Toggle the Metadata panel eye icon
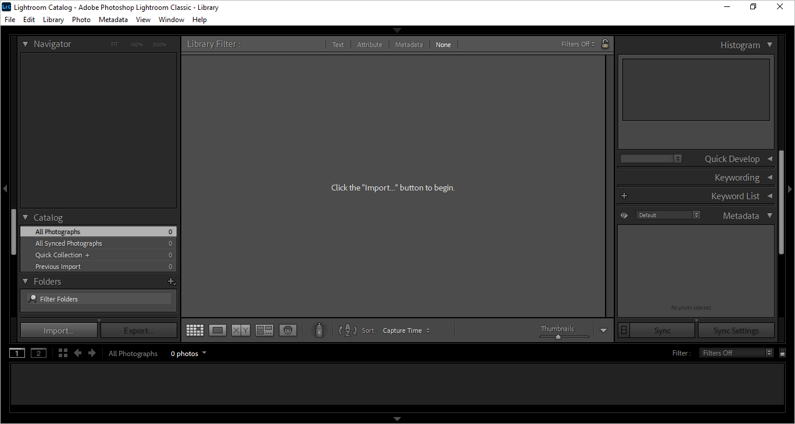Screen dimensions: 795x424 pos(624,215)
